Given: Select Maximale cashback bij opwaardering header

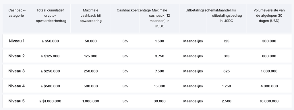Looking at the screenshot, I should coord(90,15).
